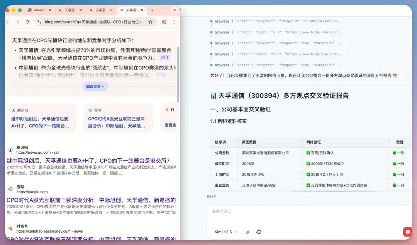Open the tab search chevron on the tab strip
Image resolution: width=417 pixels, height=245 pixels.
click(x=175, y=10)
